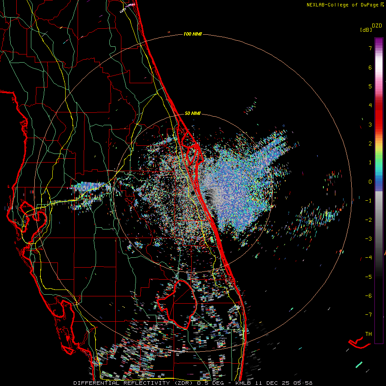Click the -7 tick label on the scale
The height and width of the screenshot is (386, 386).
click(x=368, y=315)
